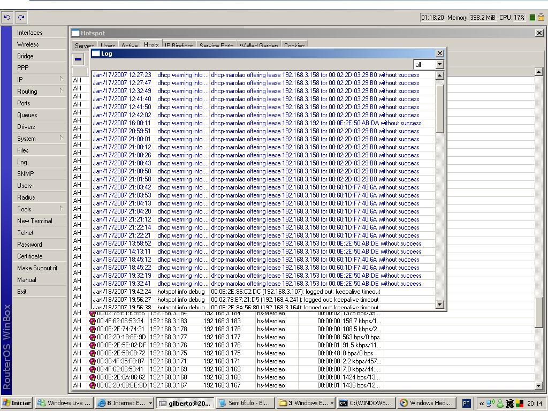Click Hotspot list scroll down arrow
The height and width of the screenshot is (411, 548).
(538, 385)
